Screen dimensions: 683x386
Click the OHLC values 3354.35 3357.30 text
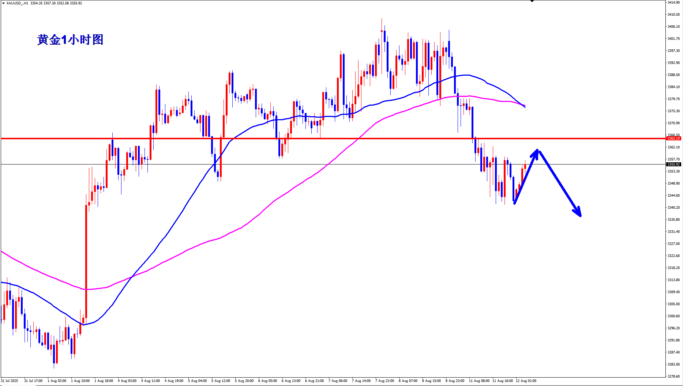[43, 3]
